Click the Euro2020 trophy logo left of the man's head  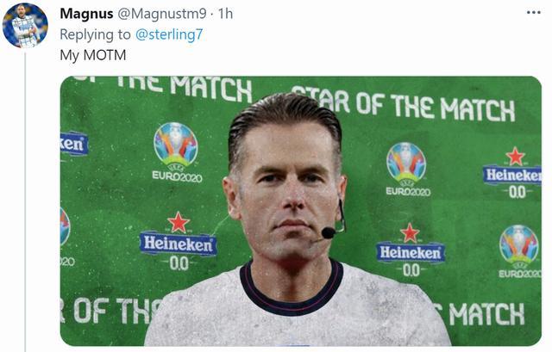(x=176, y=152)
